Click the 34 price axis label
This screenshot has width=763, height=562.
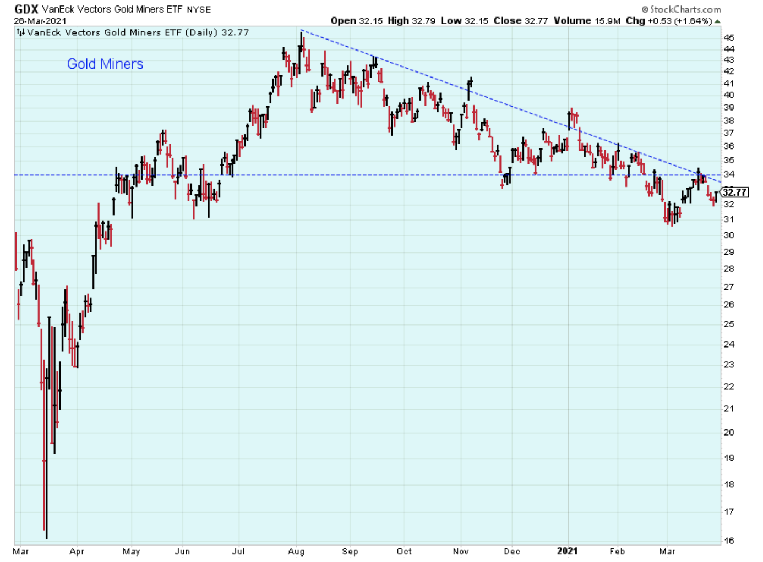tap(729, 174)
